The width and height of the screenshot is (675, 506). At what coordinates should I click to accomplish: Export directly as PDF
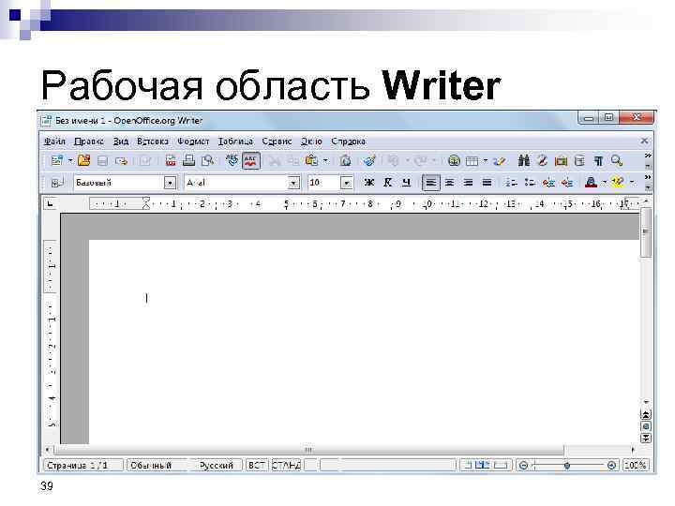click(171, 161)
